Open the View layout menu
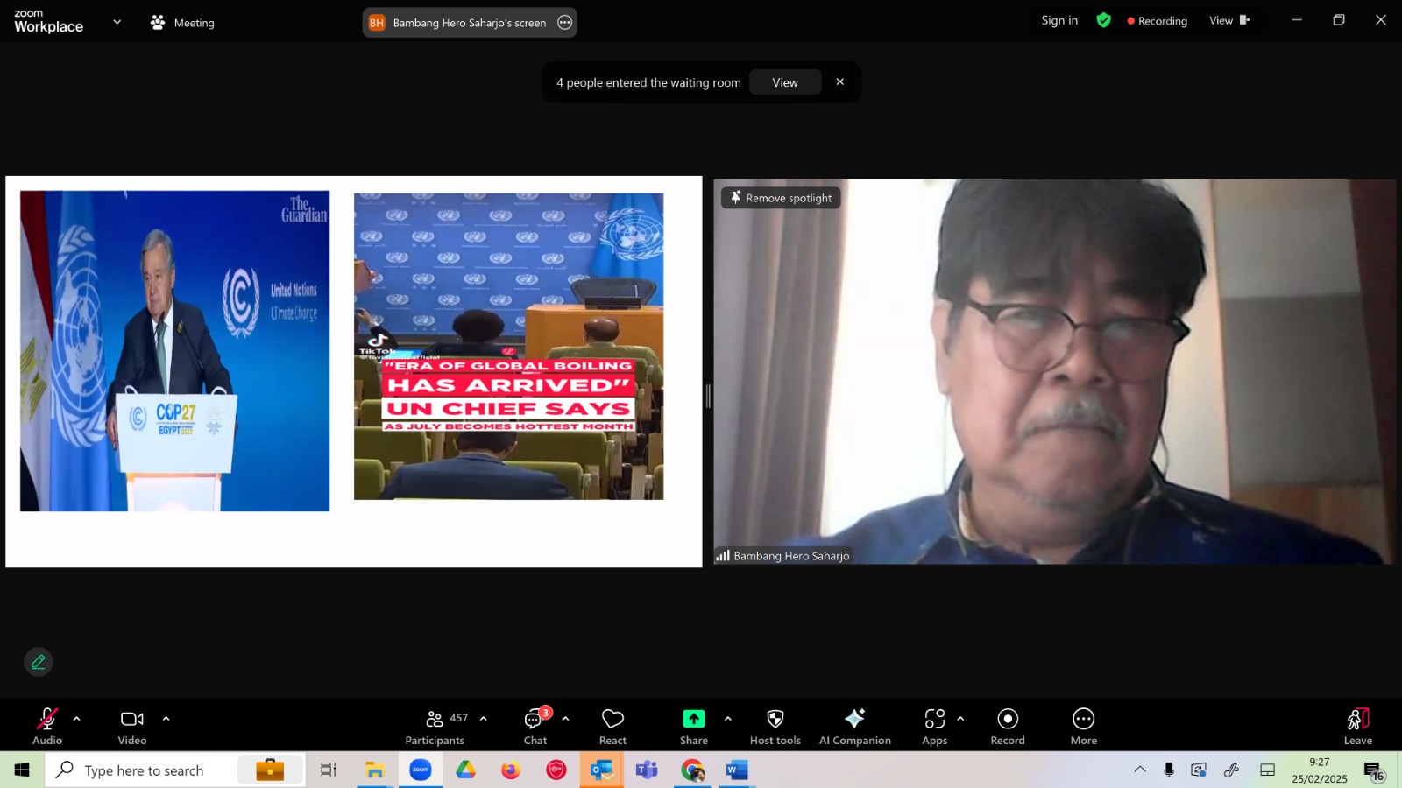 (1229, 20)
